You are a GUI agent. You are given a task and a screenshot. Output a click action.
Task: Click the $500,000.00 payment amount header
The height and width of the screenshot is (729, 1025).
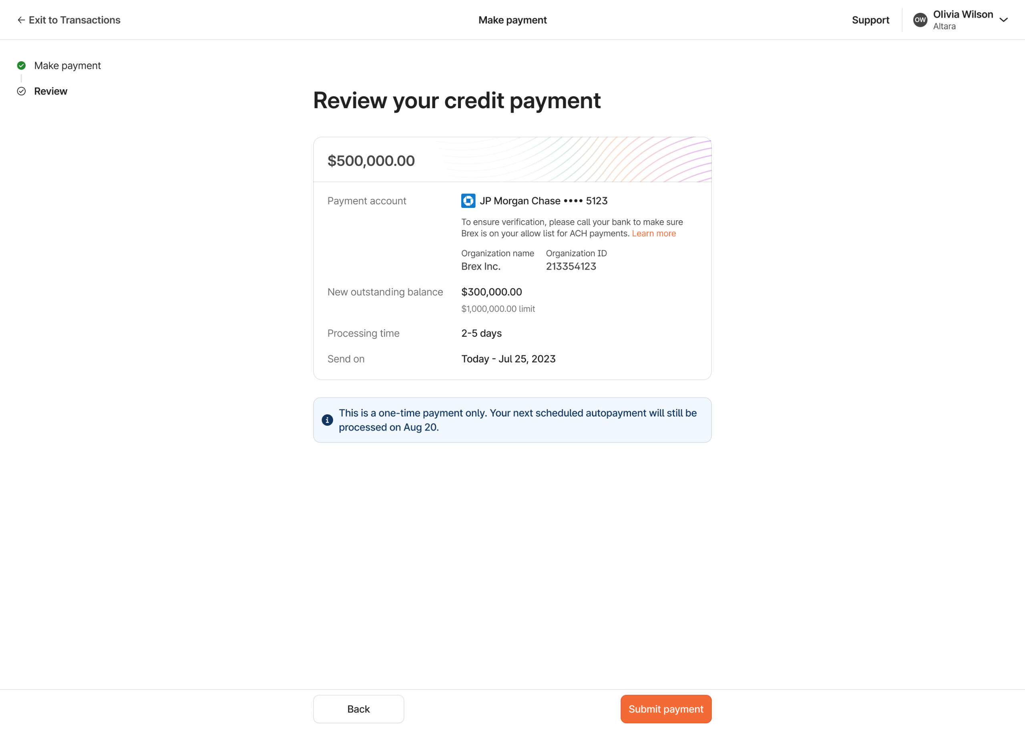point(371,161)
